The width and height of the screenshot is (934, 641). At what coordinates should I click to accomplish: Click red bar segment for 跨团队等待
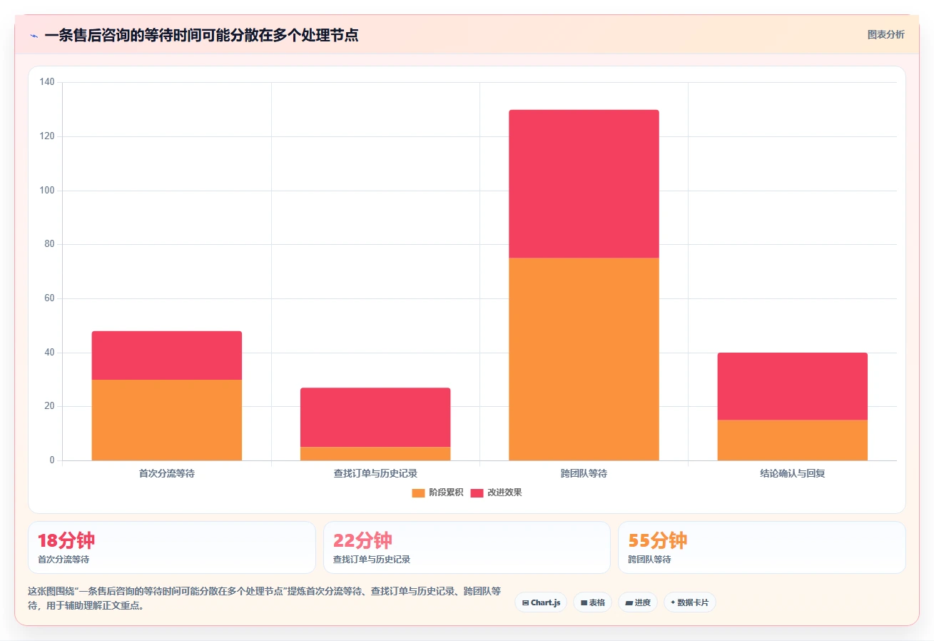coord(584,183)
